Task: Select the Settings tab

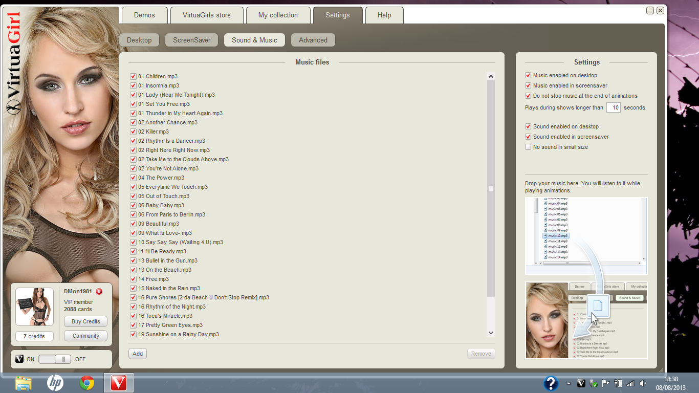Action: (x=338, y=15)
